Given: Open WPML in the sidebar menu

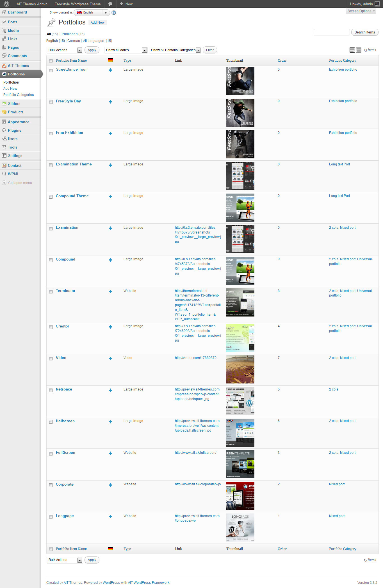Looking at the screenshot, I should coord(13,174).
